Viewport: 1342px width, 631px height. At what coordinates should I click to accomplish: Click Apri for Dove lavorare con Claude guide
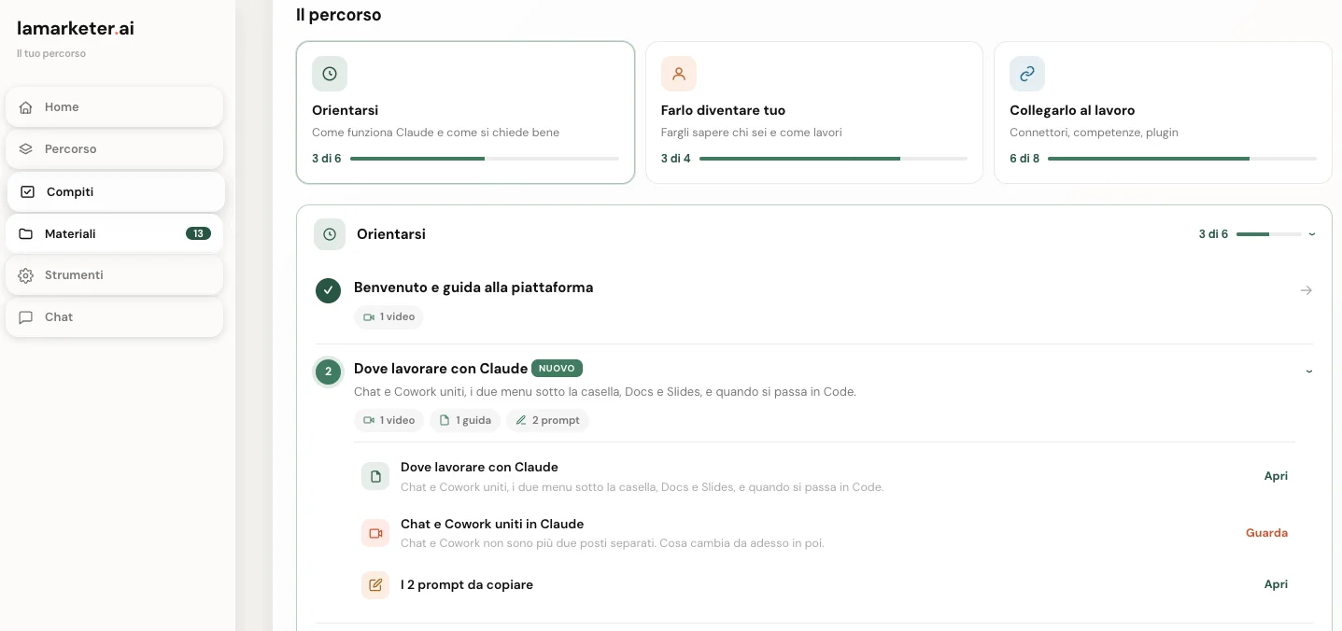click(x=1276, y=476)
